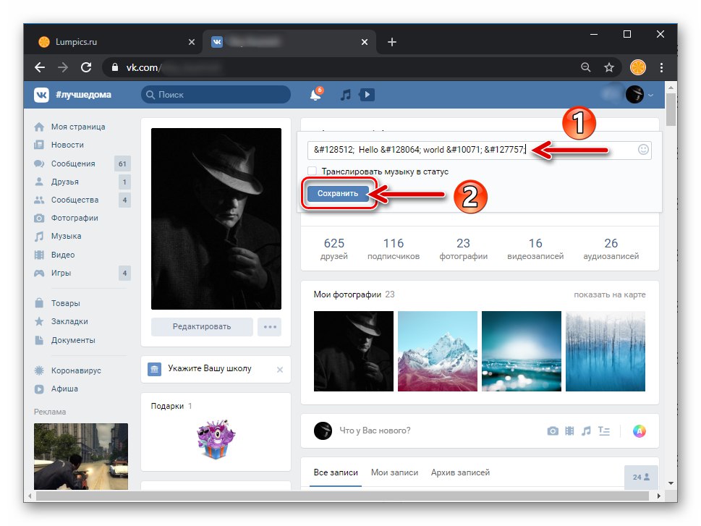Click the browser forward arrow
701x526 pixels.
pos(63,67)
